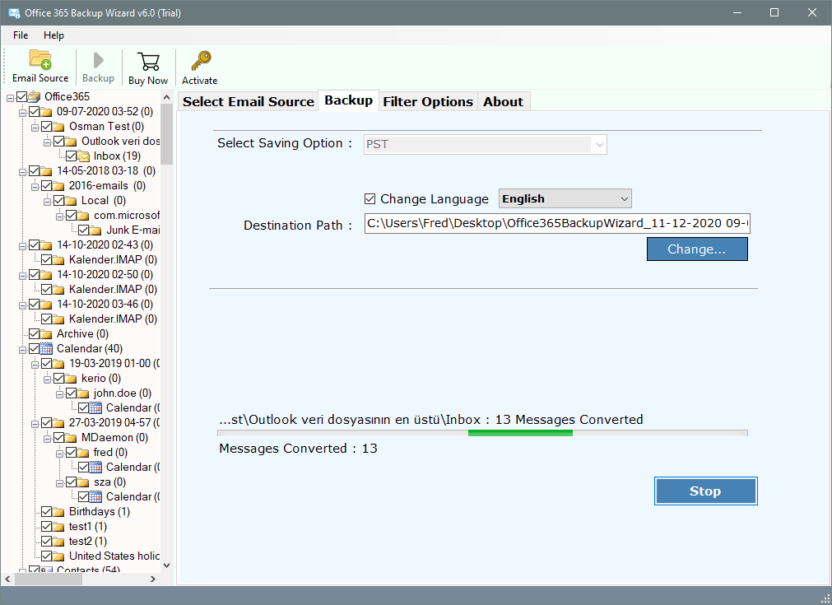This screenshot has width=832, height=605.
Task: Click the app icon in the title bar
Action: pos(14,12)
